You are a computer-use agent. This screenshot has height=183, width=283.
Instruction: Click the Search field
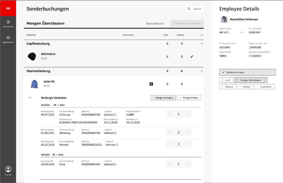point(195,9)
